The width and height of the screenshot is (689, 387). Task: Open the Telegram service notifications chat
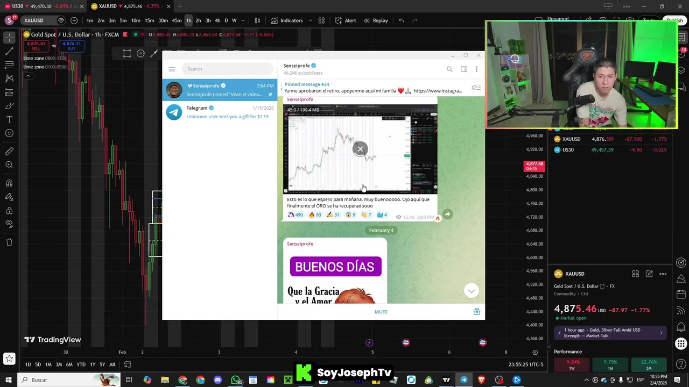pos(220,112)
